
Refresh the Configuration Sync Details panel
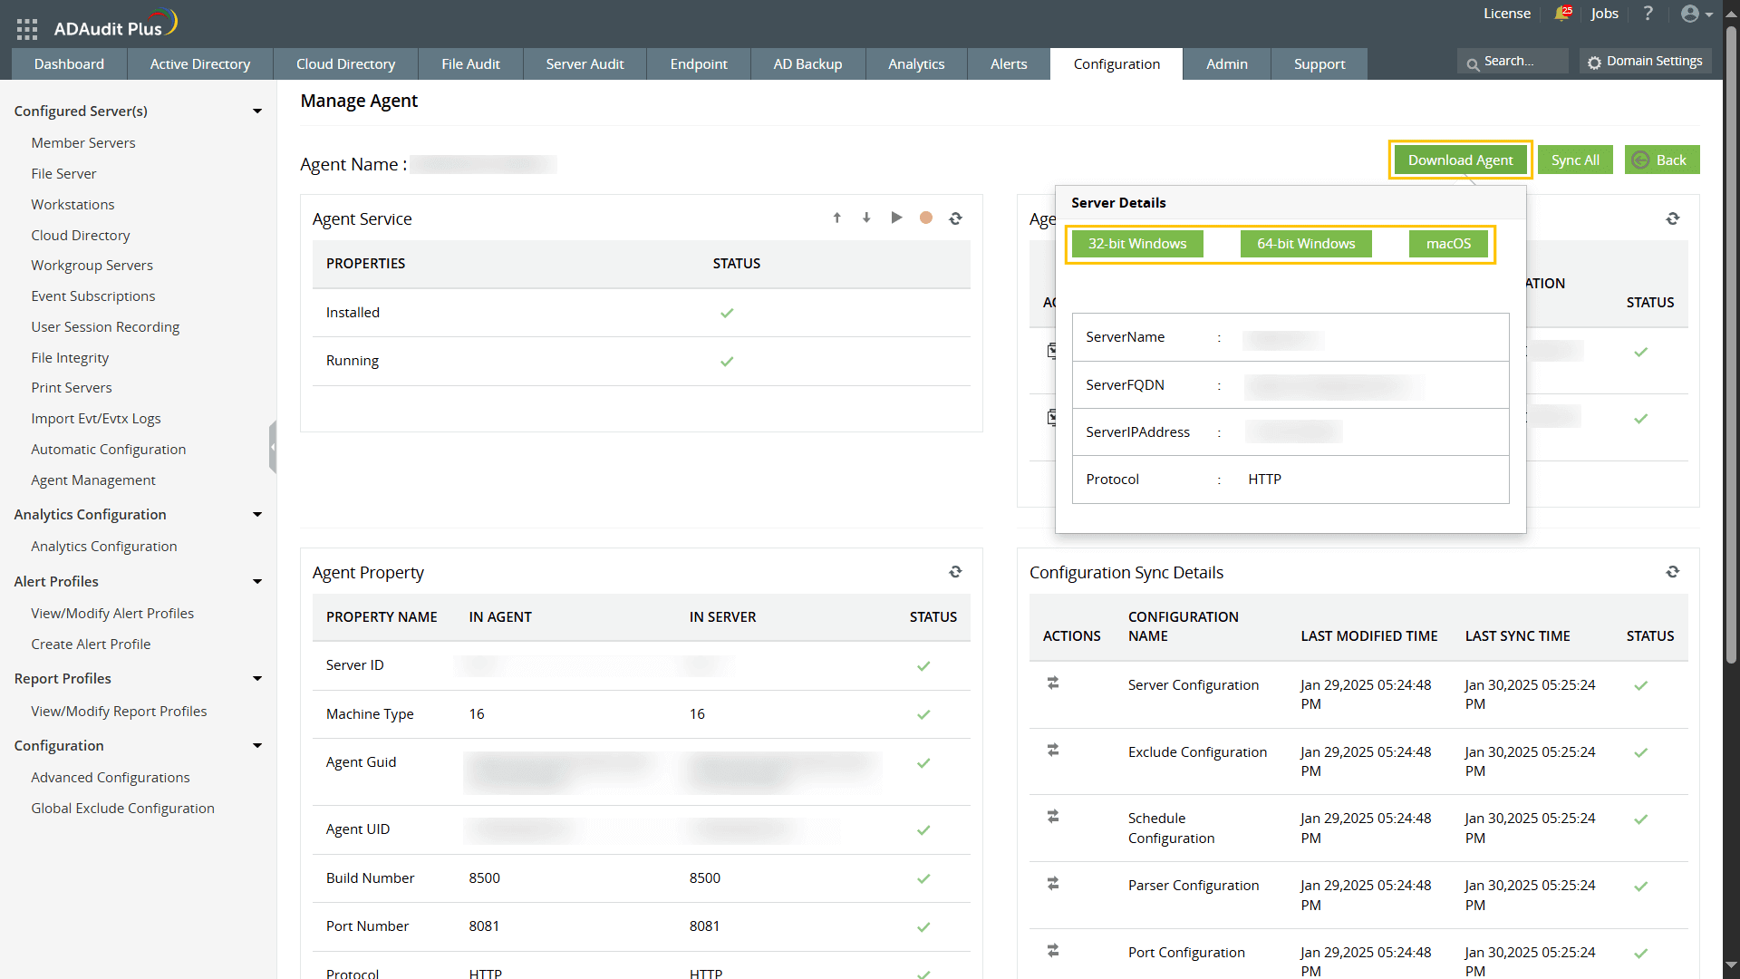pyautogui.click(x=1673, y=572)
